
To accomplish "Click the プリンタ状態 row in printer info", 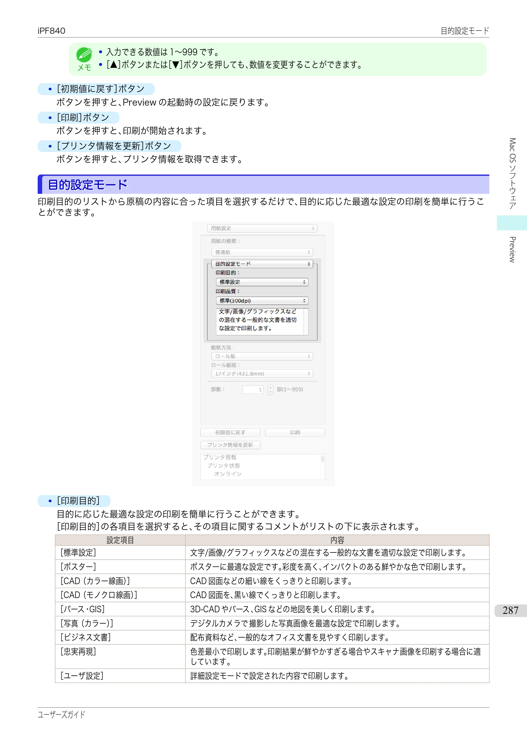I will (223, 466).
